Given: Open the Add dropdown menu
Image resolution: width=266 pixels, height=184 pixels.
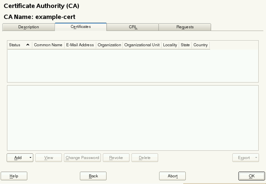Looking at the screenshot, I should [x=20, y=158].
